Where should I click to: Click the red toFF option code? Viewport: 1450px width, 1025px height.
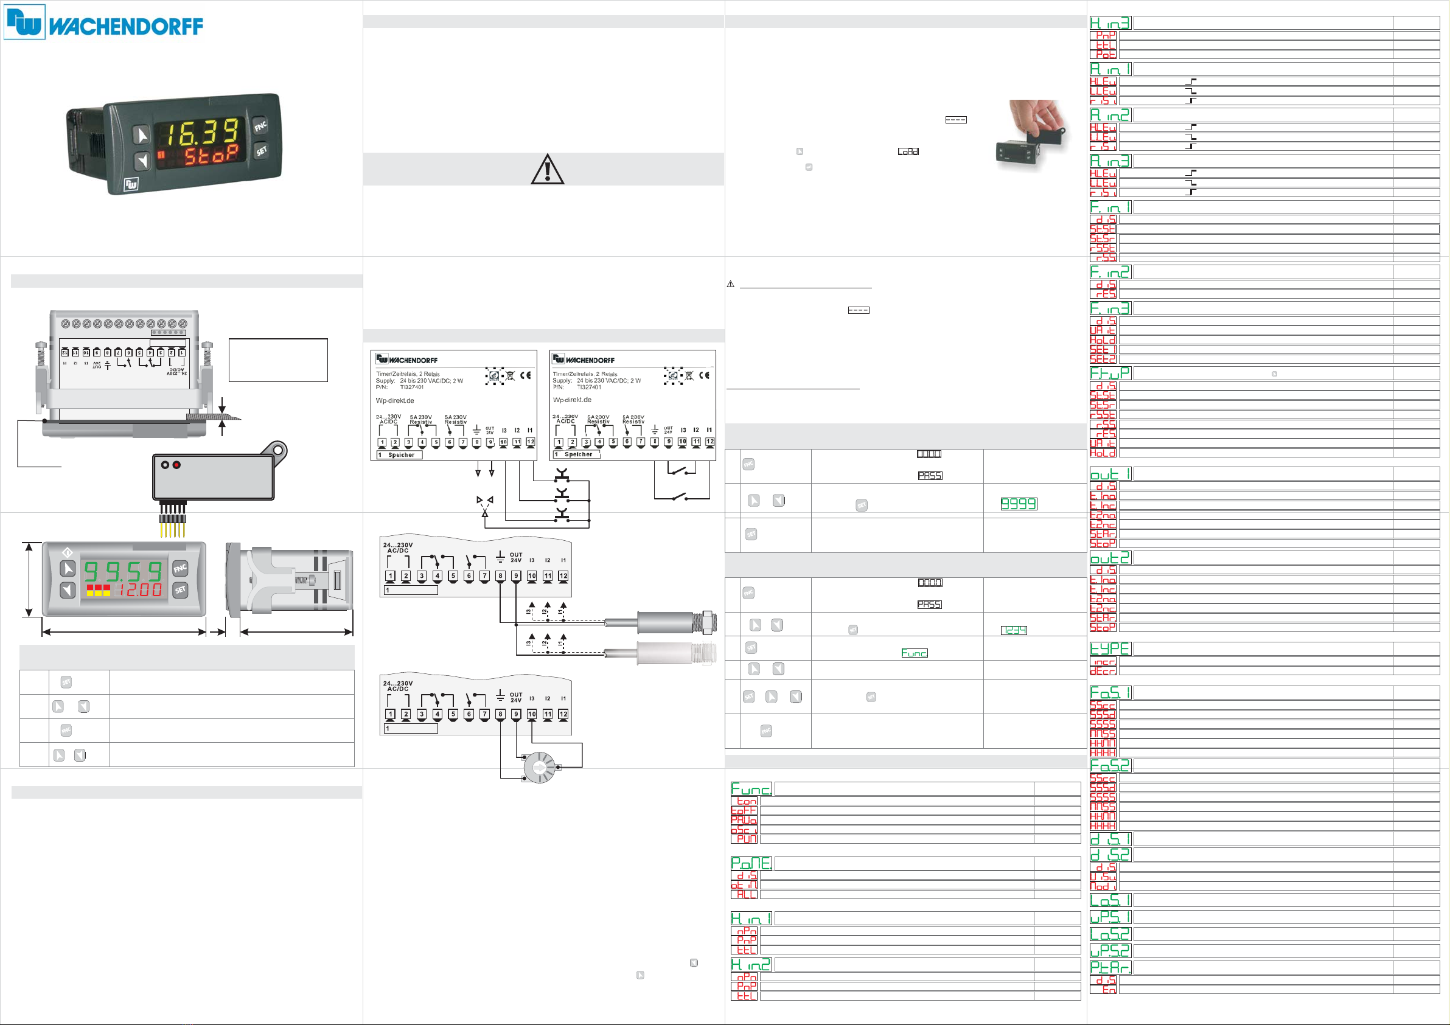744,810
